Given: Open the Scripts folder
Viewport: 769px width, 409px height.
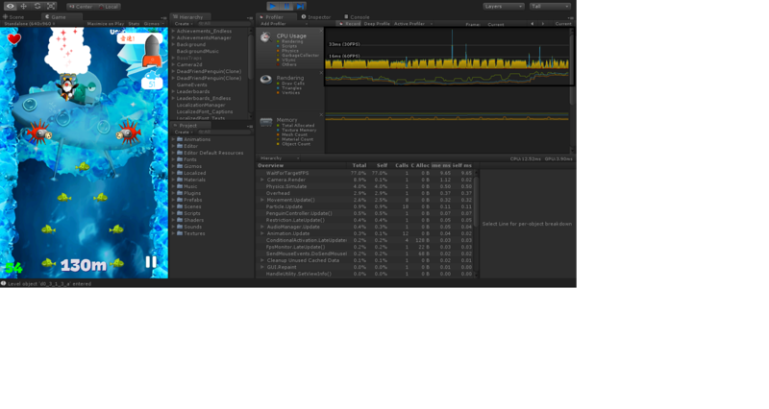Looking at the screenshot, I should 191,213.
